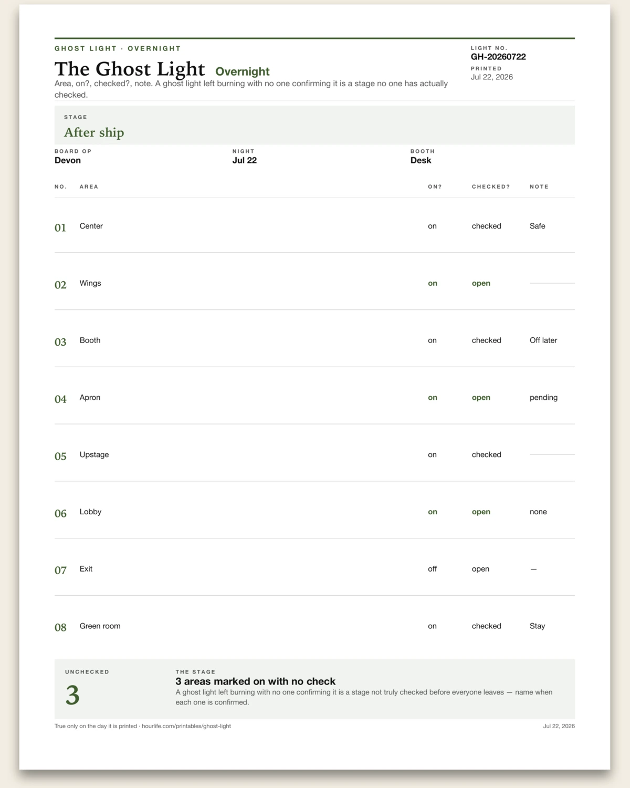Viewport: 630px width, 788px height.
Task: Toggle the Apron row open status
Action: click(481, 398)
